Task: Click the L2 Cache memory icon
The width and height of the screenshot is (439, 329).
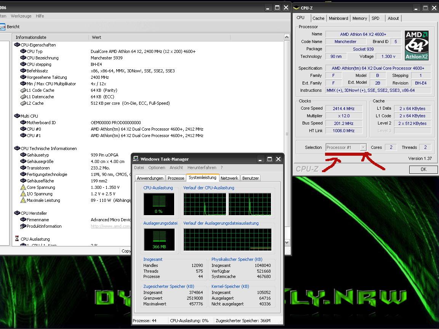Action: 23,103
